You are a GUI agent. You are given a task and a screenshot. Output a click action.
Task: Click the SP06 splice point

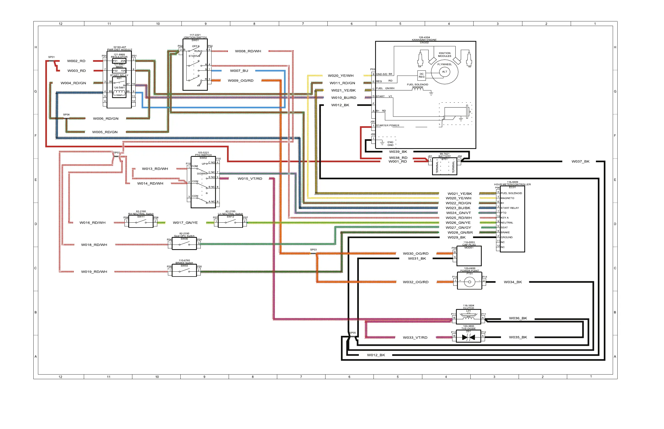66,118
